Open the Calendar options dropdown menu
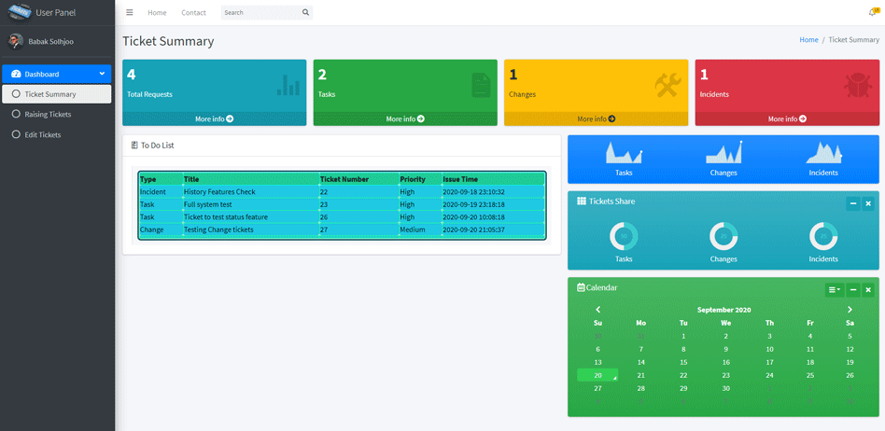885x431 pixels. pyautogui.click(x=834, y=290)
